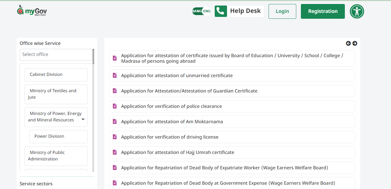Viewport: 391px width, 189px height.
Task: Open the Board of Education certificate attestation application
Action: (x=232, y=58)
